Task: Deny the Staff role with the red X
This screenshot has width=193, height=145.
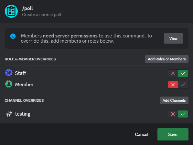Action: 173,73
